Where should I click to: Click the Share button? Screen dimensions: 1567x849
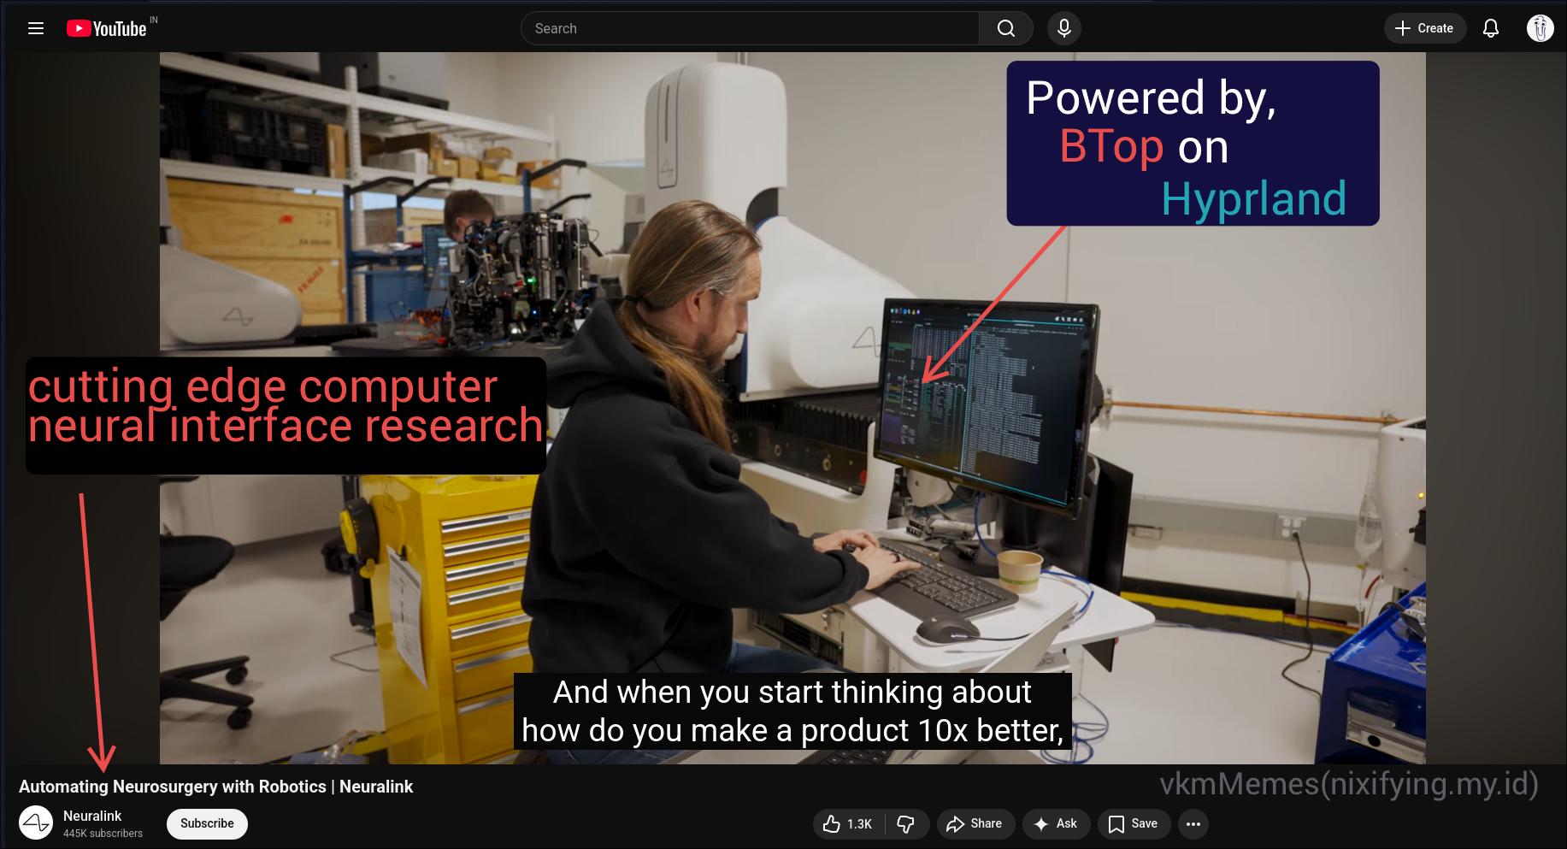[x=975, y=824]
